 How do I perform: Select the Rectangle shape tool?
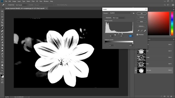click(x=2, y=62)
